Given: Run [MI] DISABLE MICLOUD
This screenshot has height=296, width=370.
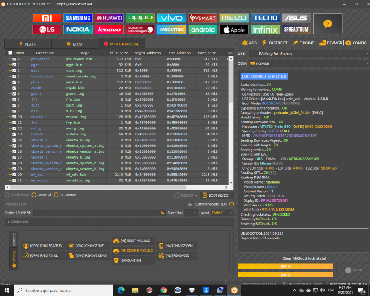Looking at the screenshot, I should tap(133, 251).
